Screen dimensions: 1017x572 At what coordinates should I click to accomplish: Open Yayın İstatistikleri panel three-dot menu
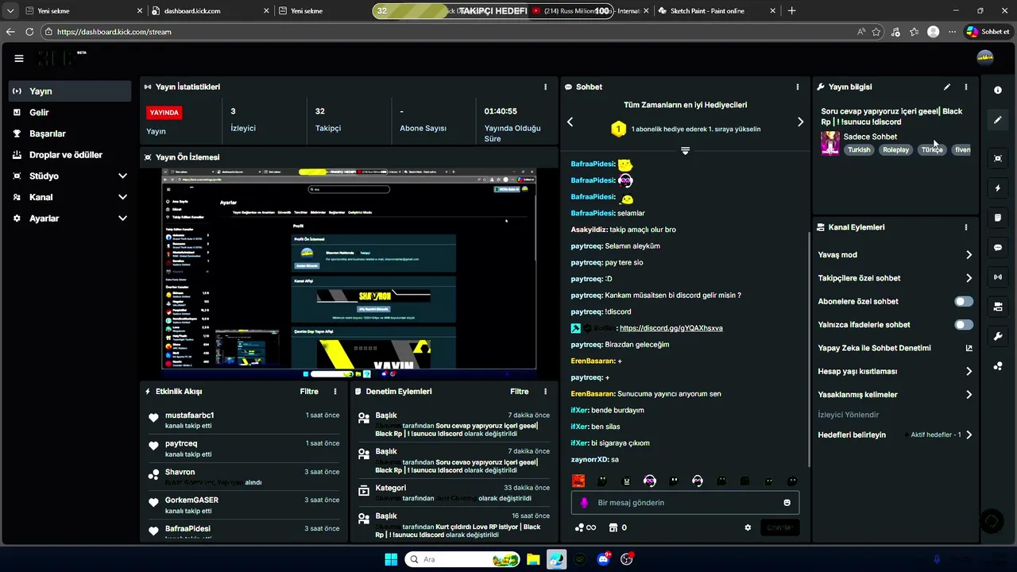545,87
